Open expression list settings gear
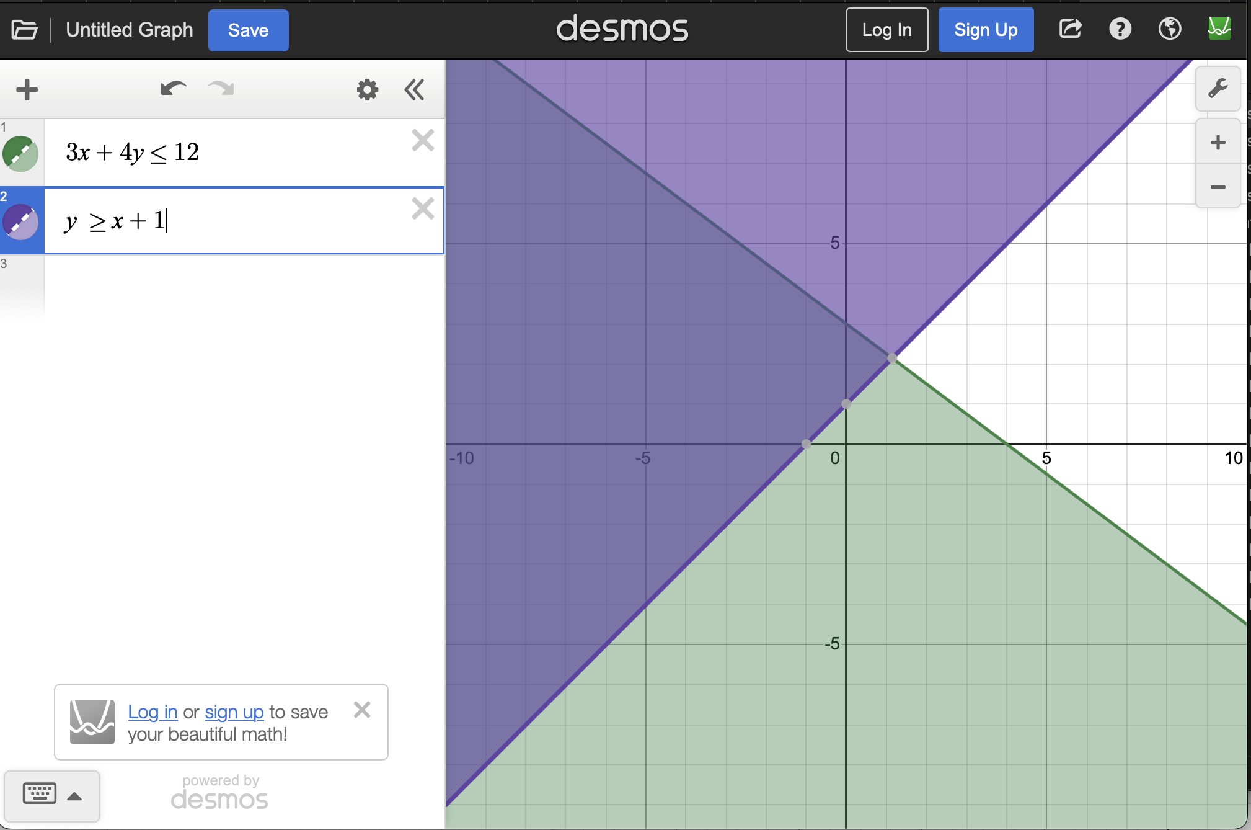The width and height of the screenshot is (1251, 830). pyautogui.click(x=368, y=90)
